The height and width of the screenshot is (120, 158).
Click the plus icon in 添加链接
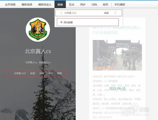coord(61,22)
